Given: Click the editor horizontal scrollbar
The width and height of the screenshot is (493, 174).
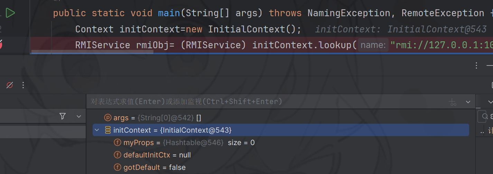Looking at the screenshot, I should [92, 52].
